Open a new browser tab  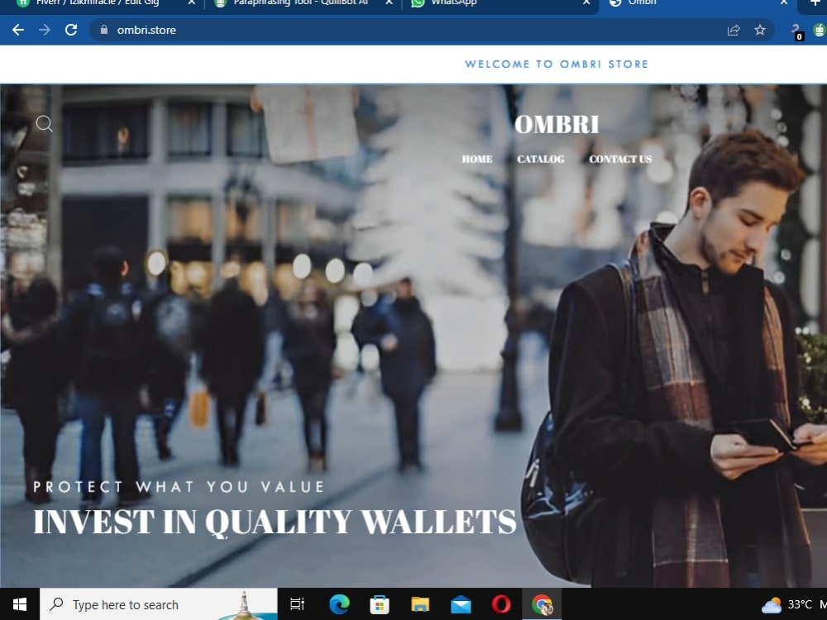tap(815, 3)
